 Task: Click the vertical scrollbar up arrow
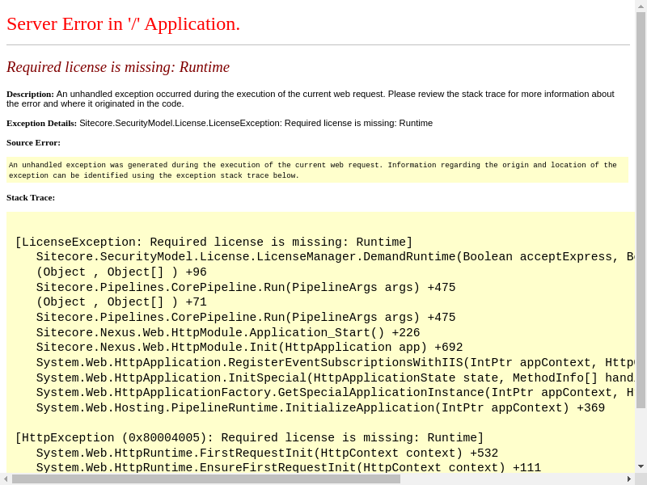[x=641, y=6]
